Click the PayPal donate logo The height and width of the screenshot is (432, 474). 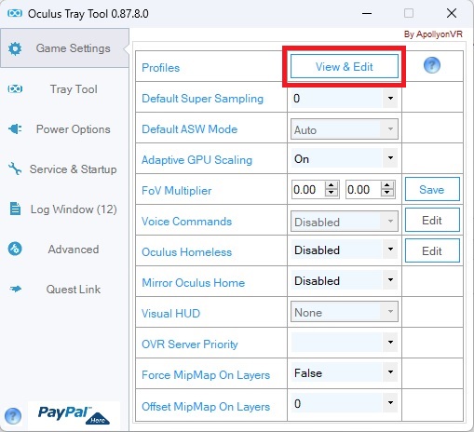click(x=74, y=415)
